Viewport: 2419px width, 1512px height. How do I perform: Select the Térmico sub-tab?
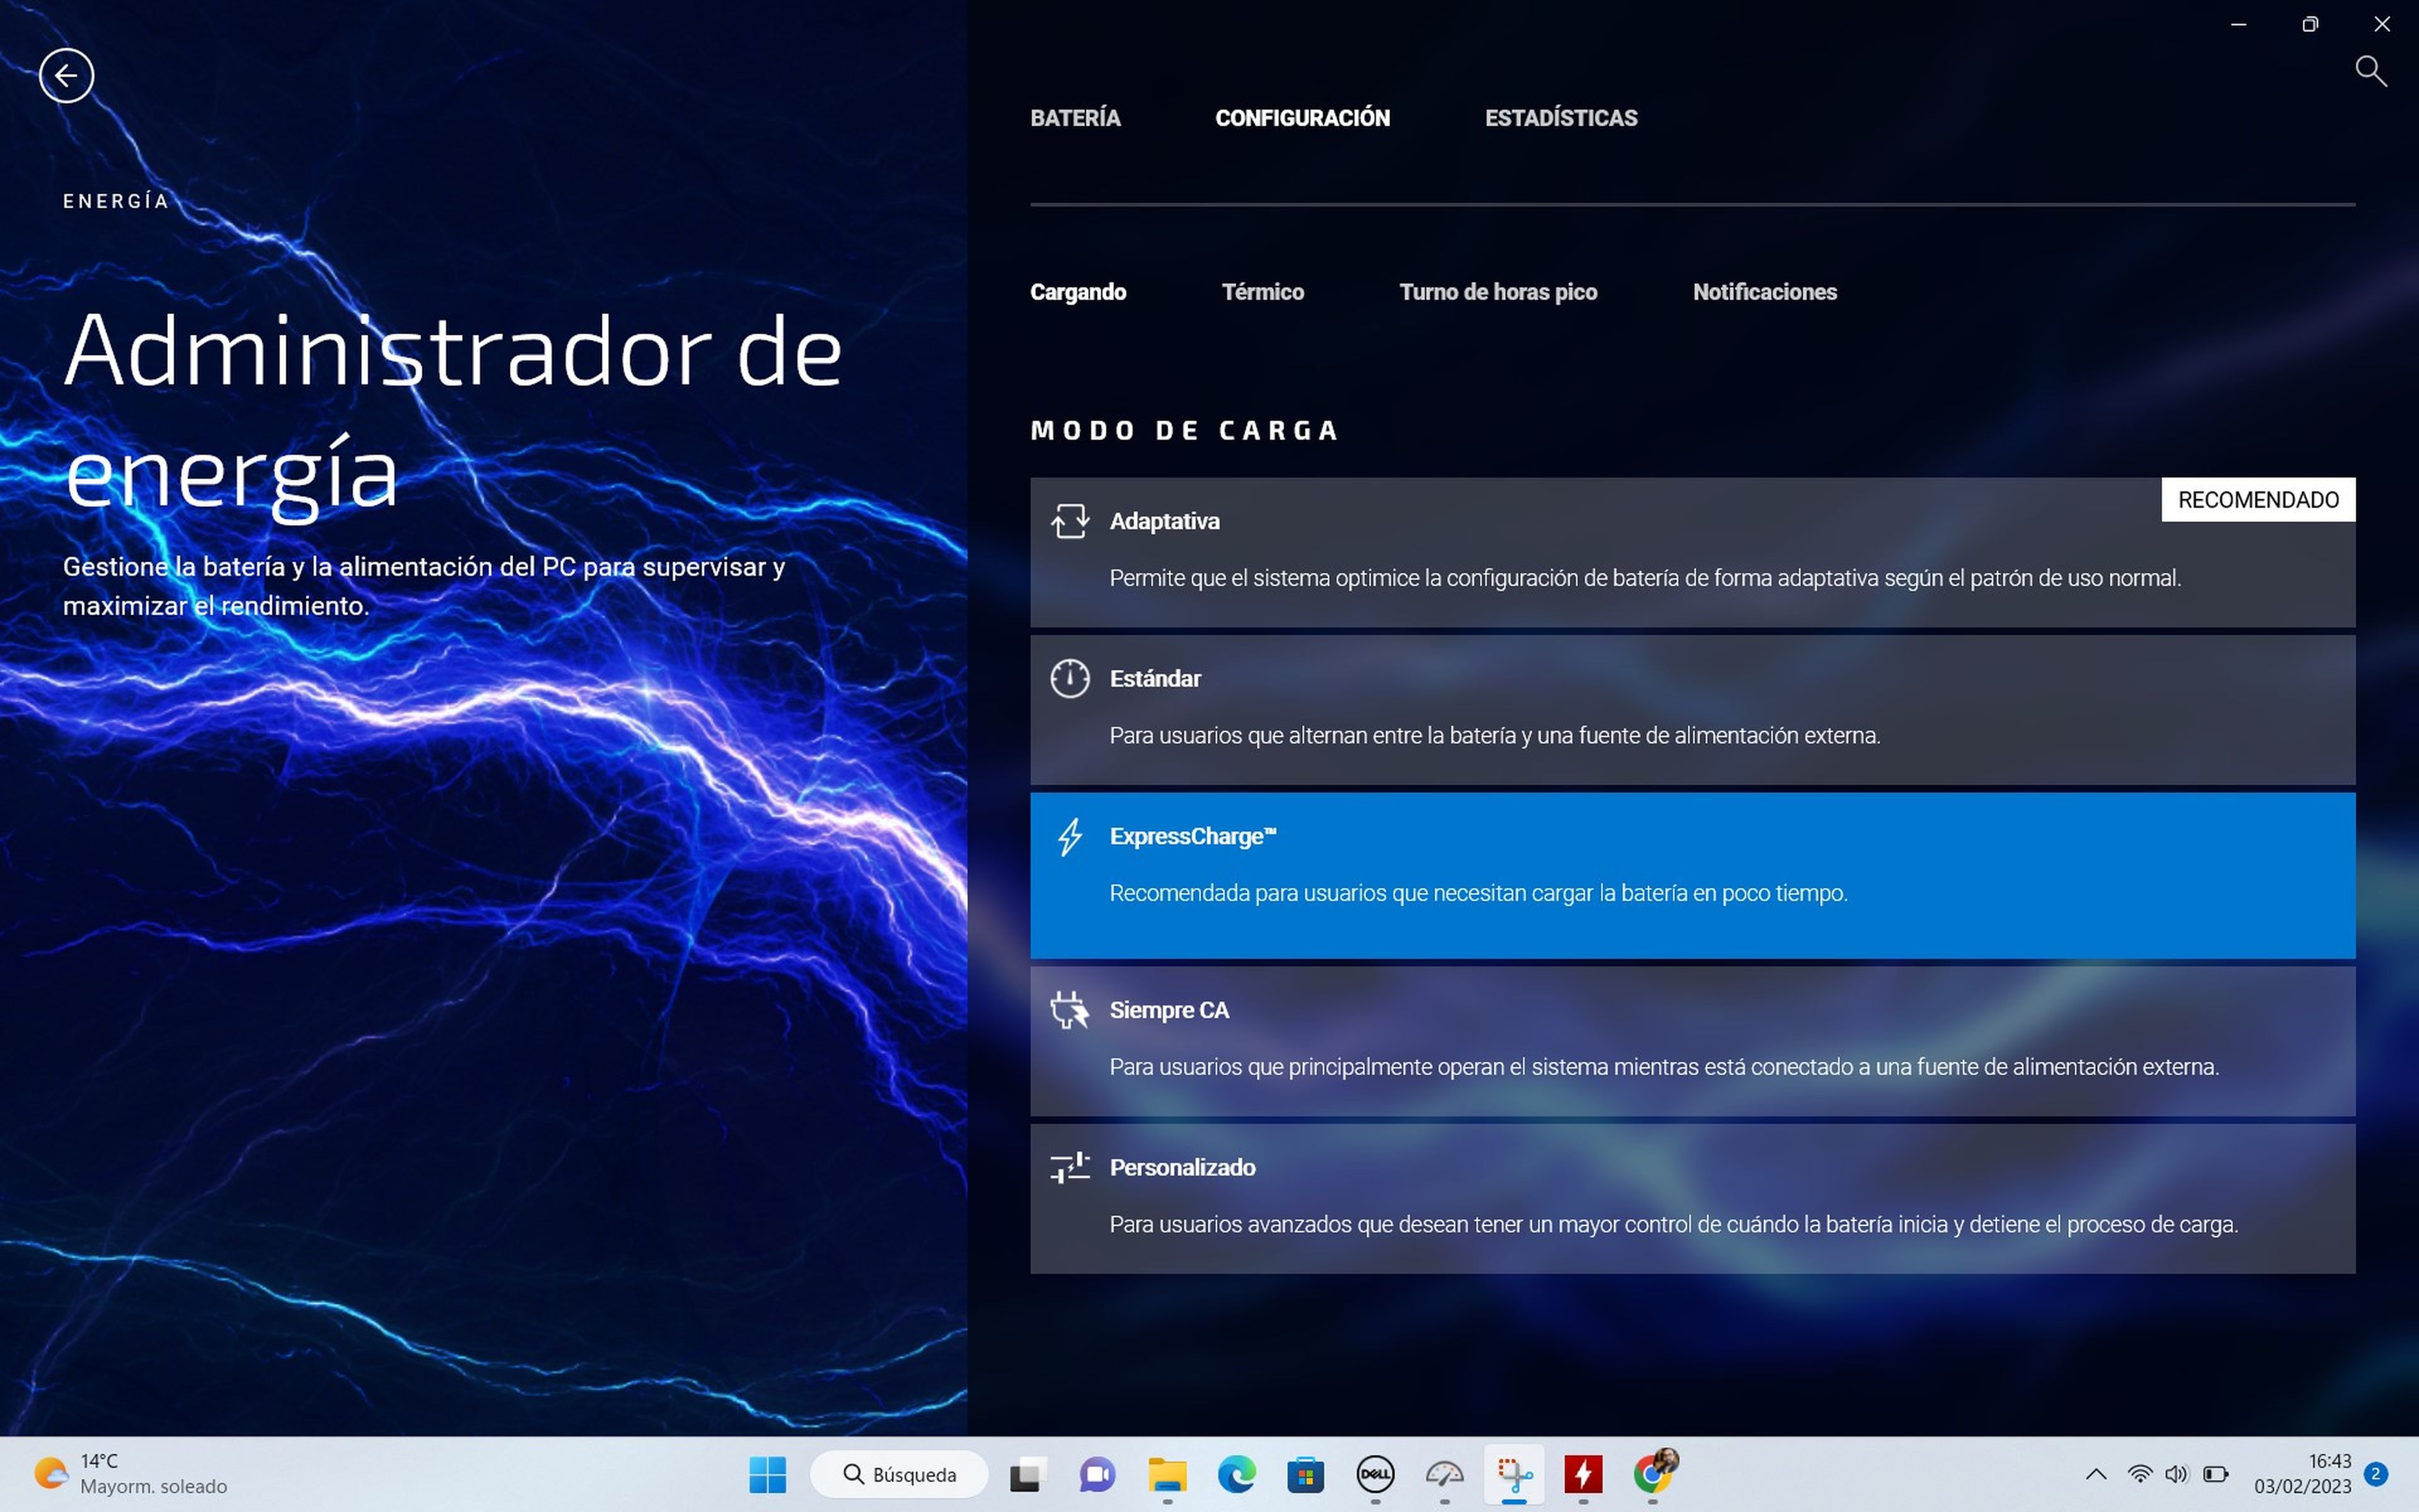[x=1262, y=292]
